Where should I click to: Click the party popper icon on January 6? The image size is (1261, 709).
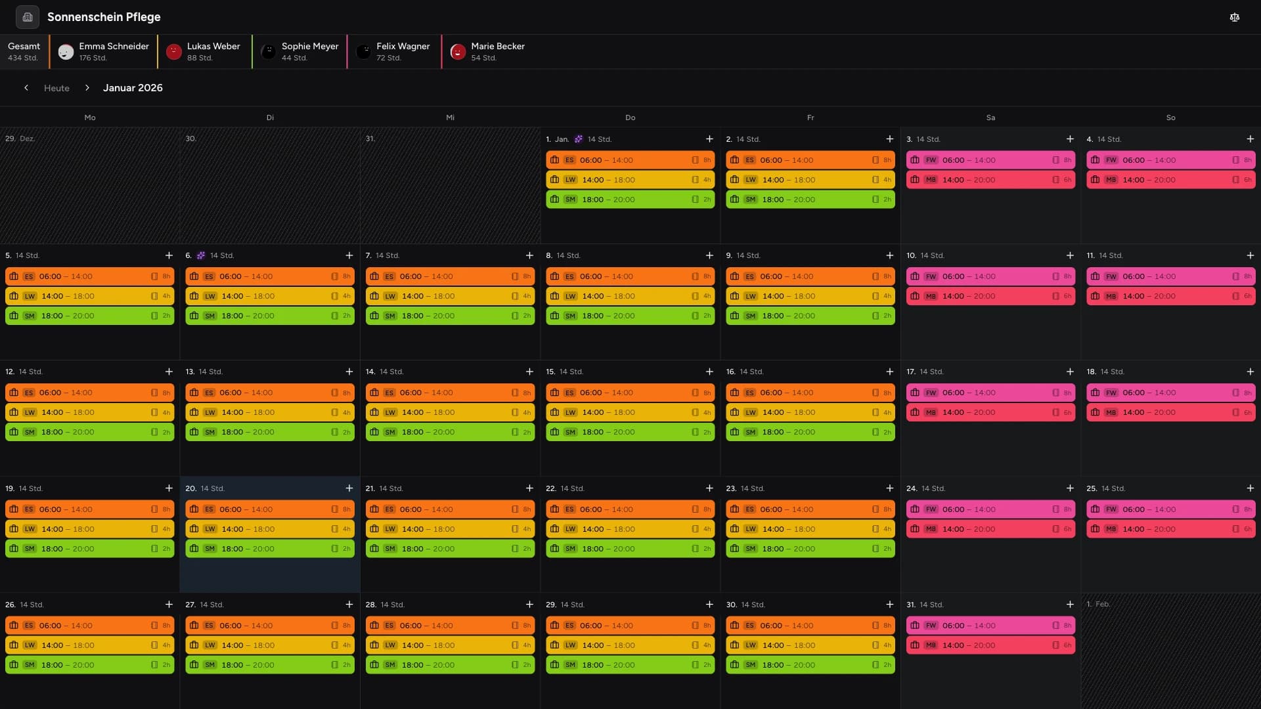[x=201, y=256]
